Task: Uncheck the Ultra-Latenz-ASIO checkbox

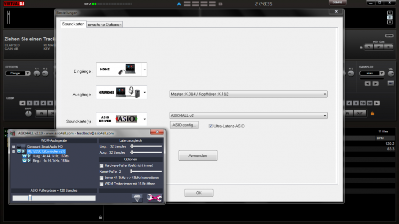Action: point(211,126)
